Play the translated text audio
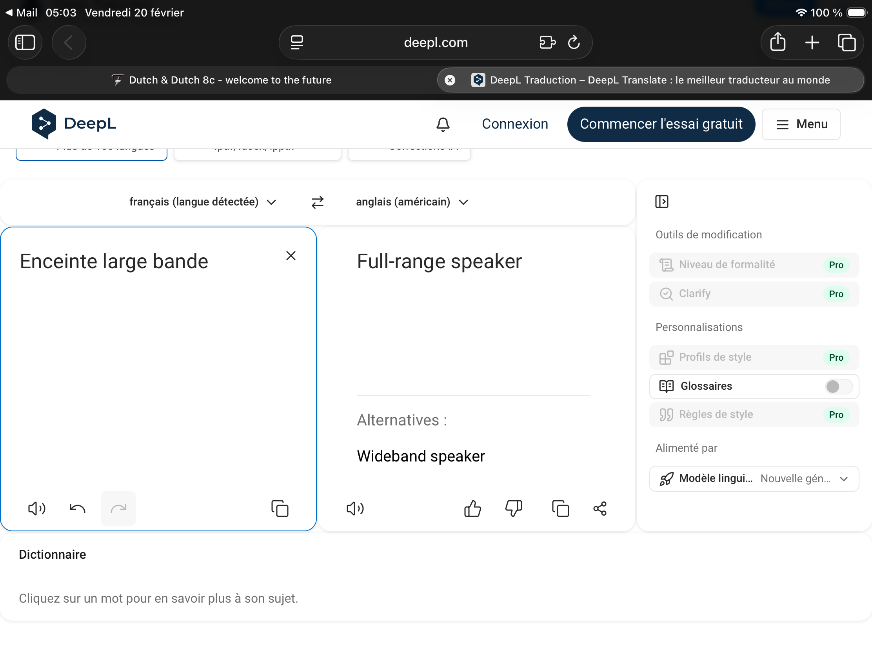872x654 pixels. click(355, 509)
